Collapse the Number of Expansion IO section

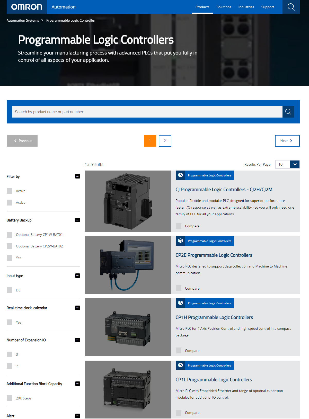click(x=77, y=340)
